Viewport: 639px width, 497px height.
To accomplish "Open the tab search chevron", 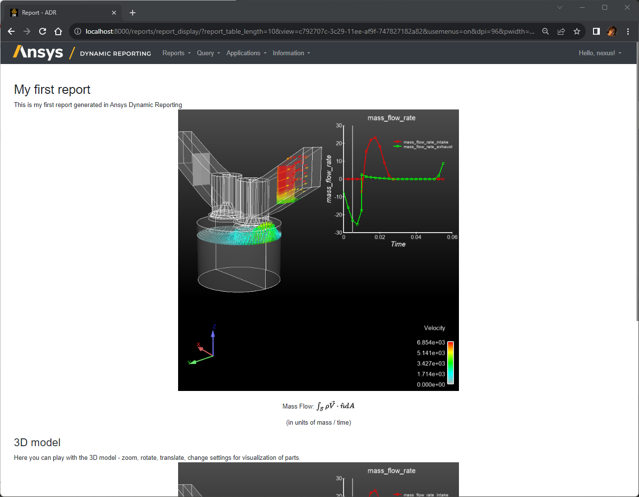I will coord(560,7).
